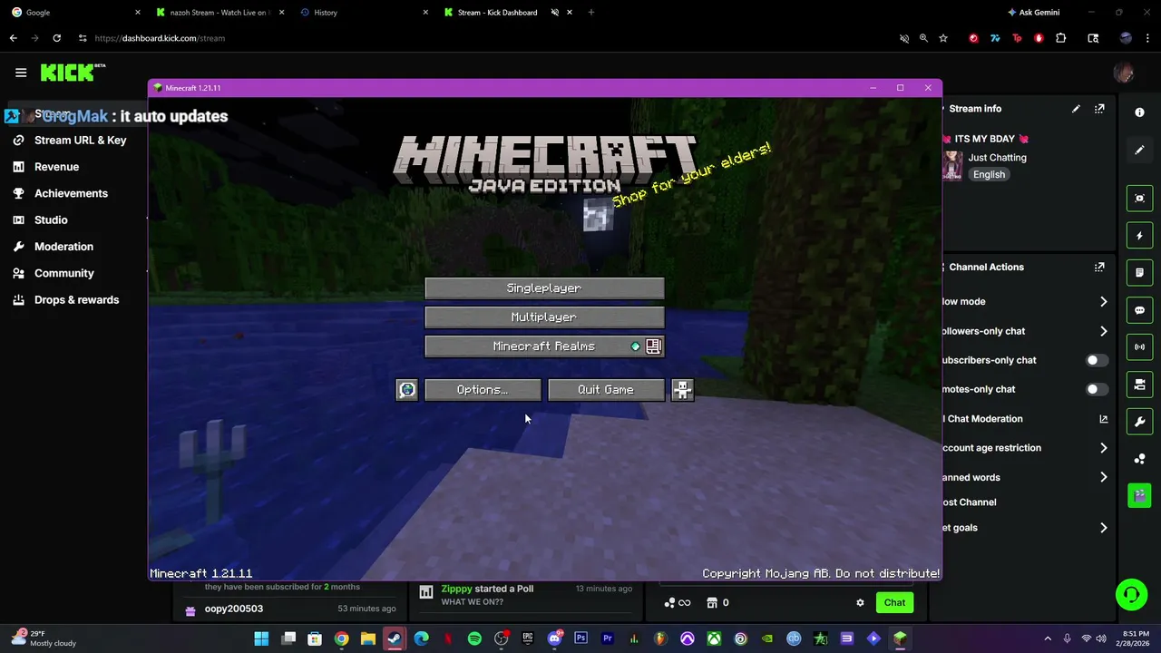The image size is (1161, 653).
Task: Pop out the Stream info panel
Action: (x=1099, y=109)
